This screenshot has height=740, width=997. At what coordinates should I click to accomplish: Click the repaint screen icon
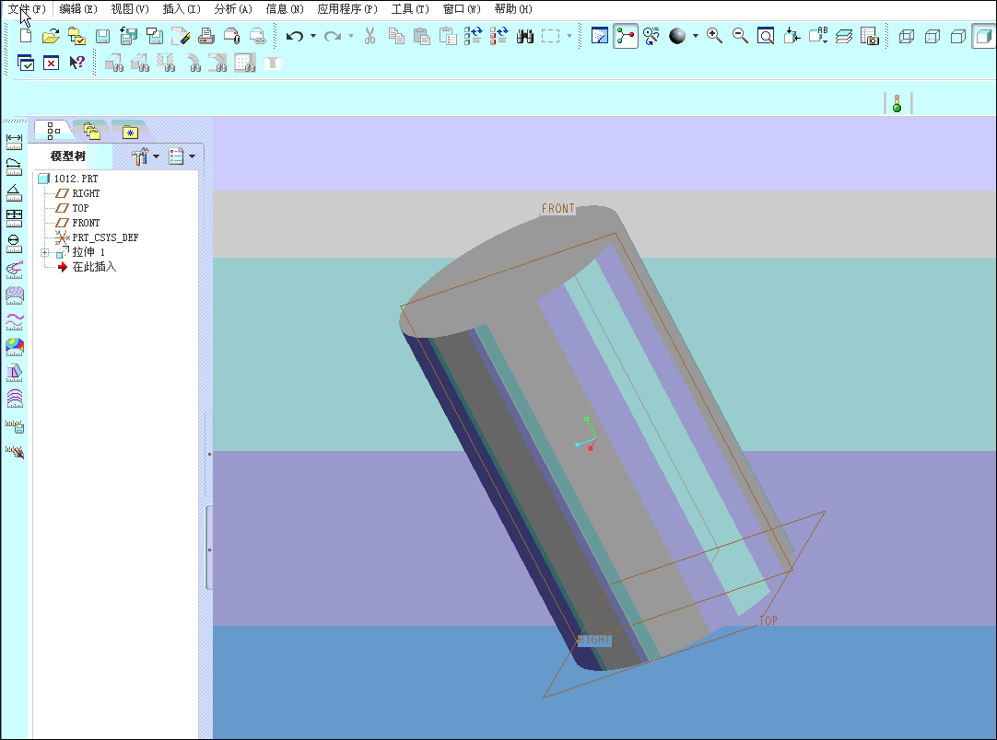[x=600, y=36]
